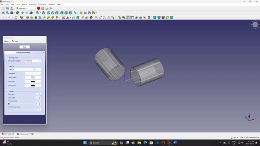Click the Transparency value spinbox
This screenshot has width=260, height=146.
pos(38,104)
